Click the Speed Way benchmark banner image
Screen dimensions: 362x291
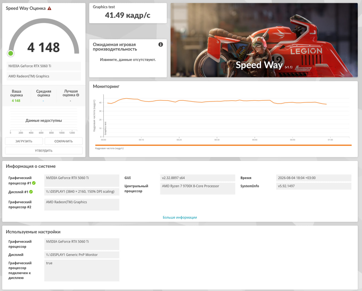coord(264,40)
